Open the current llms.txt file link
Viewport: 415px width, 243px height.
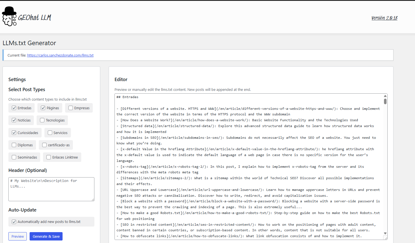point(60,55)
